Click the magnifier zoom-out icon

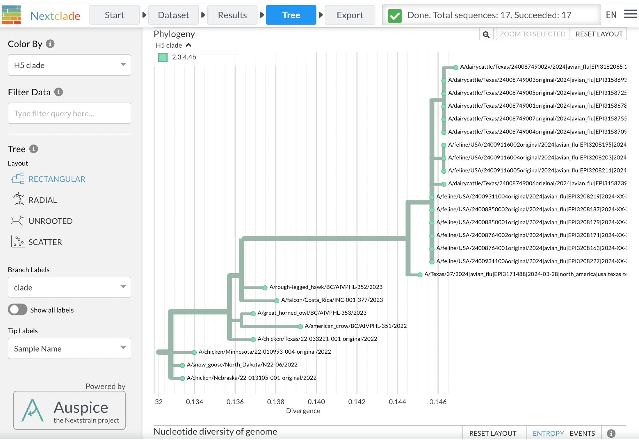click(486, 34)
